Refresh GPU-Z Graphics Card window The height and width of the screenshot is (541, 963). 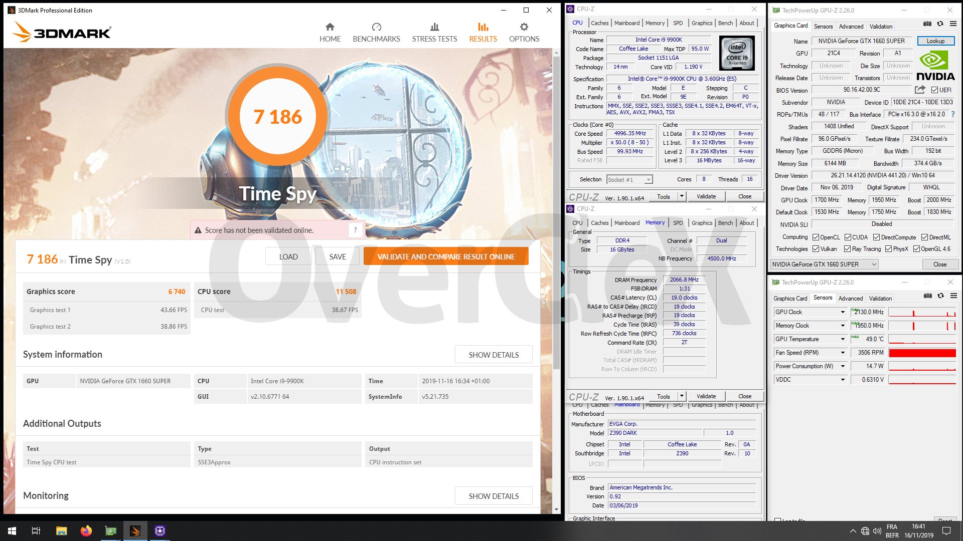[x=940, y=24]
